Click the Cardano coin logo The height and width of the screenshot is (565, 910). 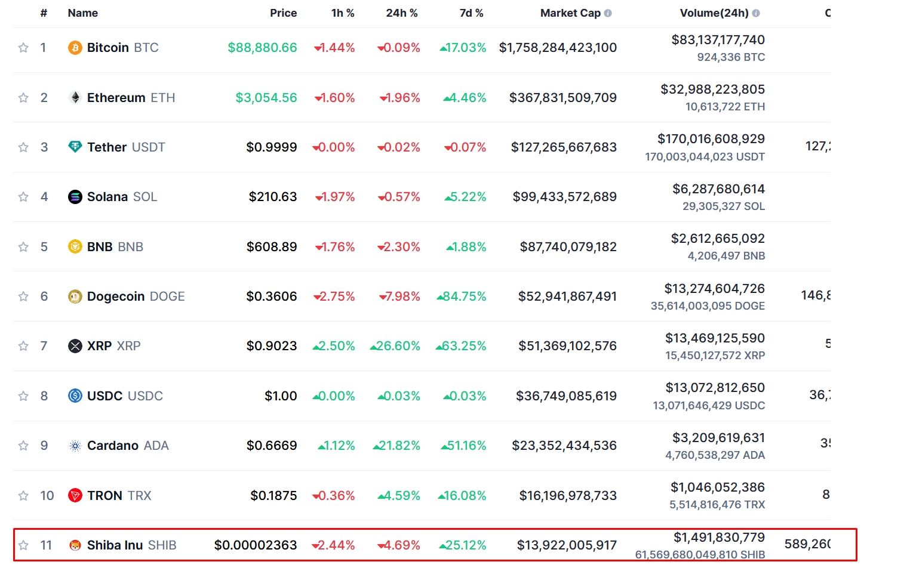point(75,445)
